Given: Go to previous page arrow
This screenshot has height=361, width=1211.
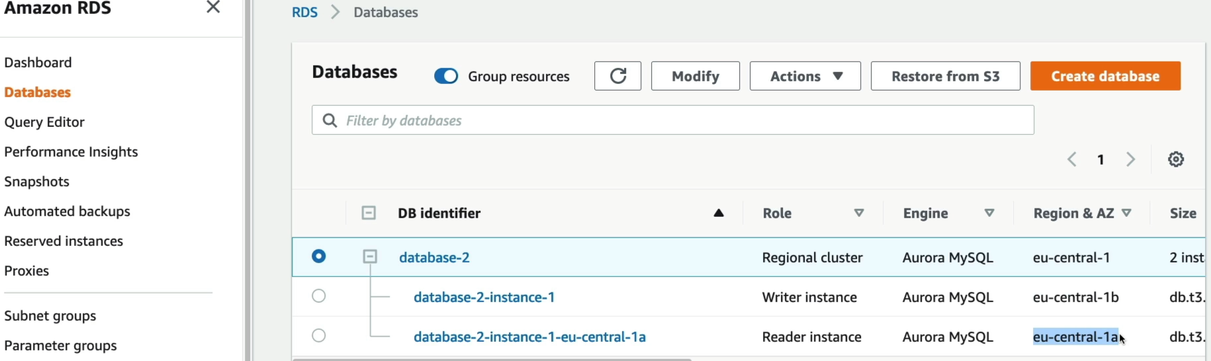Looking at the screenshot, I should tap(1072, 159).
